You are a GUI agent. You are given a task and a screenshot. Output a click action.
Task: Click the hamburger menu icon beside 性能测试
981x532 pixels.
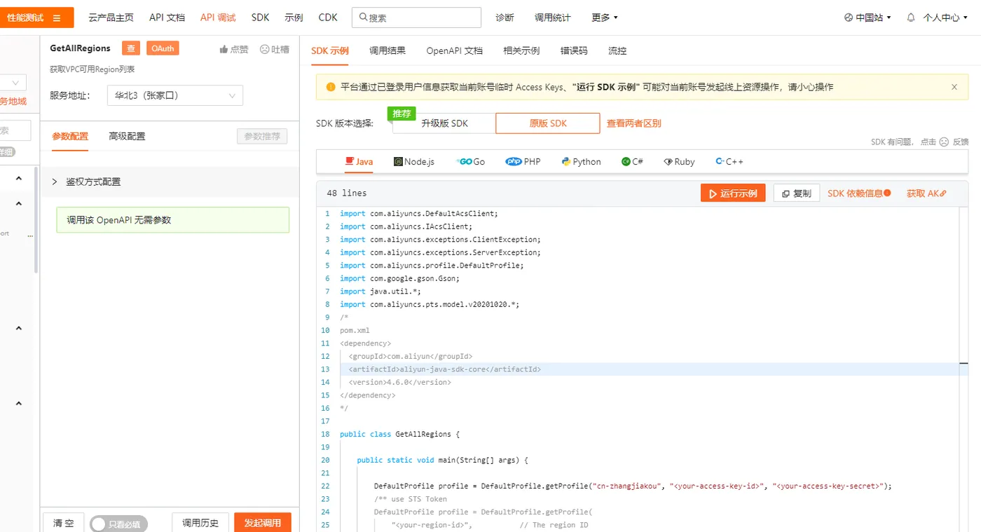[57, 18]
